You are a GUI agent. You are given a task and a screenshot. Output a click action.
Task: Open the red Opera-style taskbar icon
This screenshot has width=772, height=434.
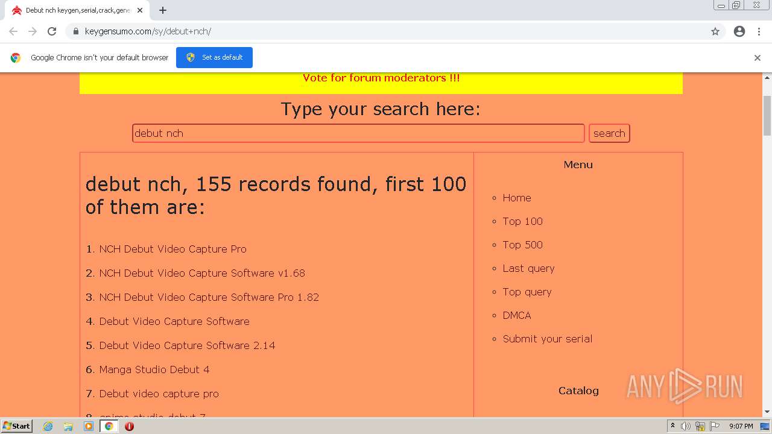(129, 426)
